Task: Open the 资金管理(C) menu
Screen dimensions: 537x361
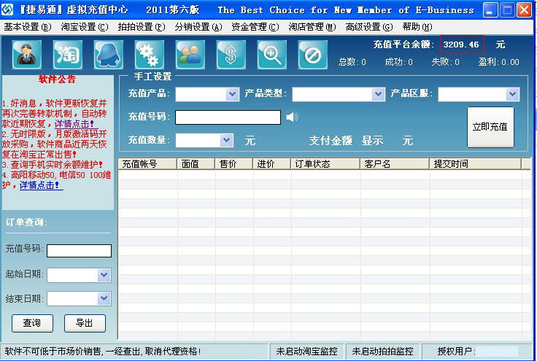Action: (255, 27)
